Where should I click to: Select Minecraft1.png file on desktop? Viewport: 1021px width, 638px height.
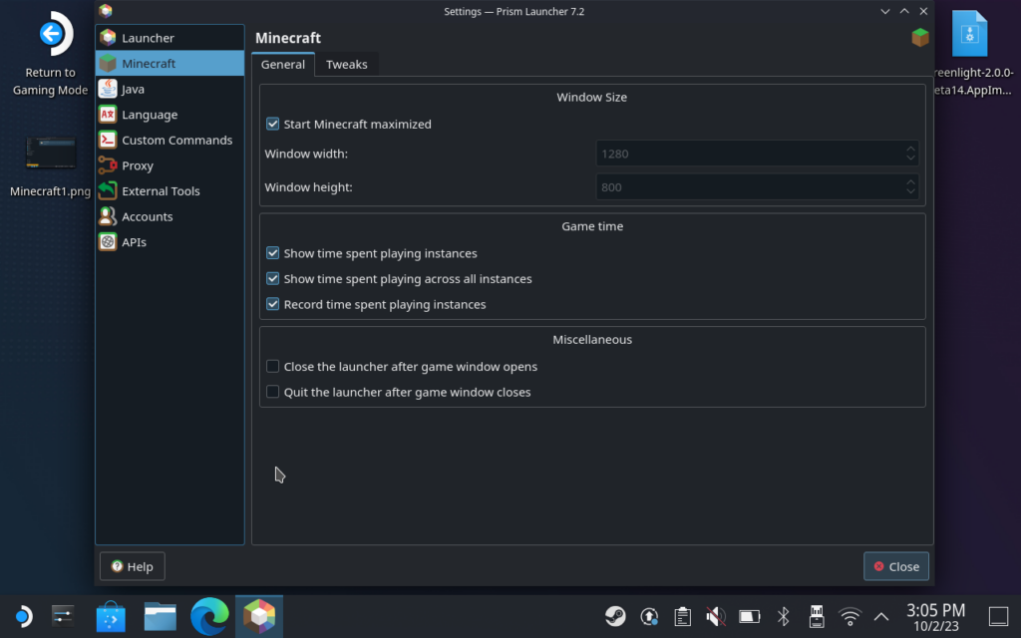click(50, 166)
